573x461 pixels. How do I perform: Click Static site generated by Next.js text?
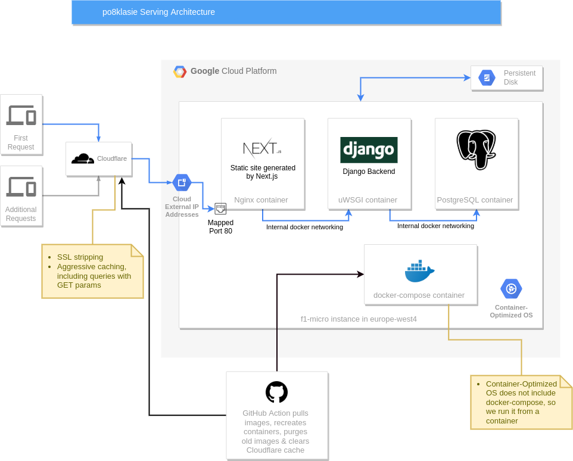263,172
